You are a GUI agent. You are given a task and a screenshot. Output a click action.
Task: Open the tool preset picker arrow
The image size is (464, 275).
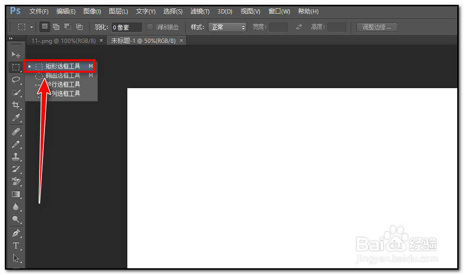(31, 27)
